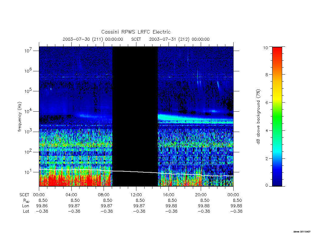Click the "frequency (Hz)" axis label
The height and width of the screenshot is (233, 311).
[x=19, y=116]
